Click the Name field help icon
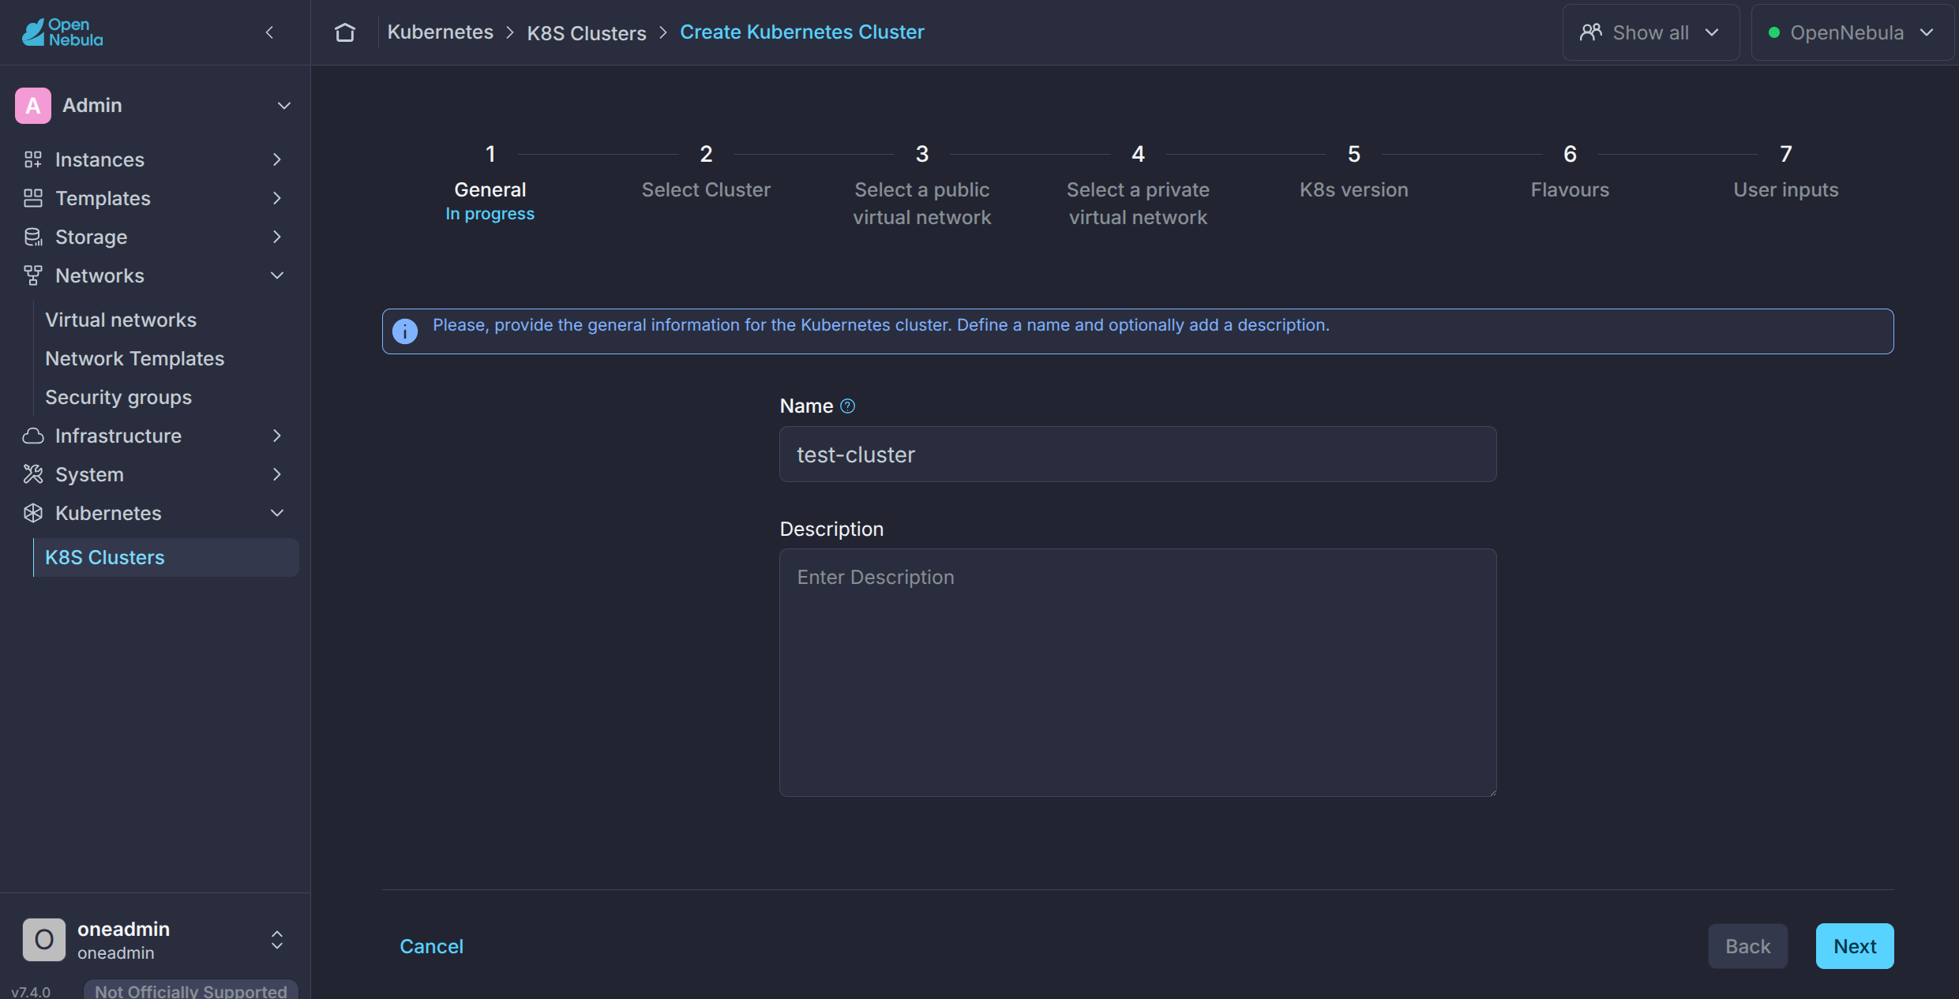This screenshot has height=999, width=1959. (847, 406)
